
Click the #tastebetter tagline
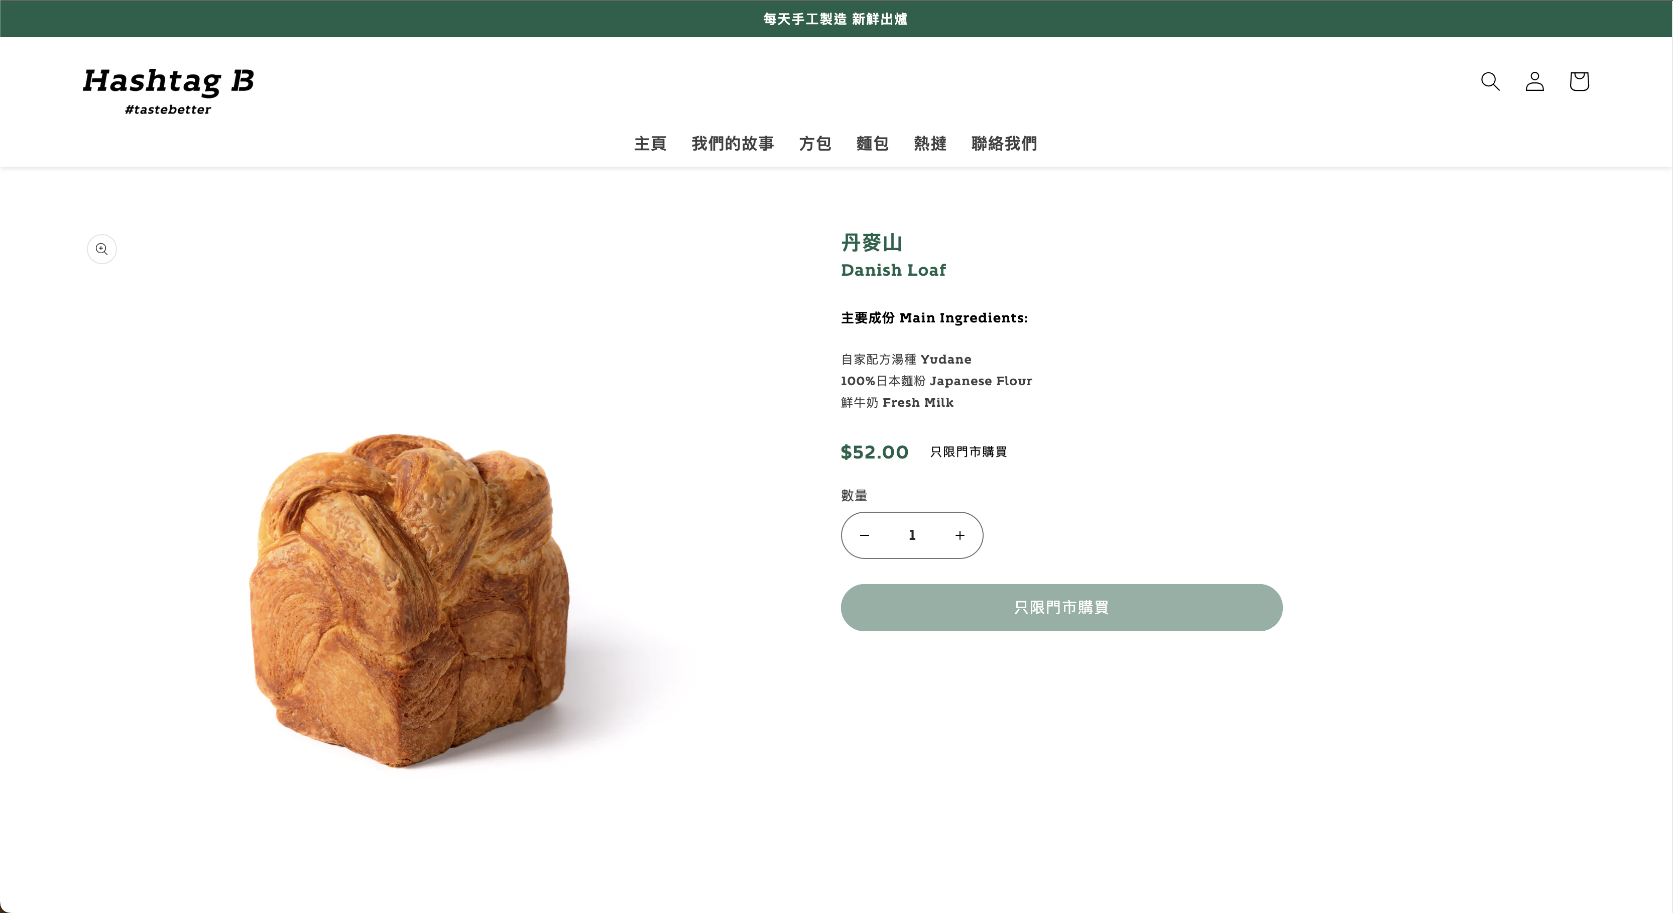(x=168, y=110)
